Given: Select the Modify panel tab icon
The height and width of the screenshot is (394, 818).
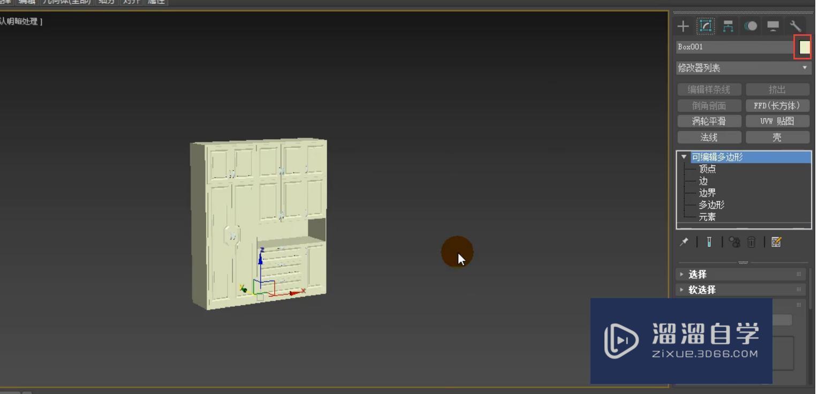Looking at the screenshot, I should 706,26.
